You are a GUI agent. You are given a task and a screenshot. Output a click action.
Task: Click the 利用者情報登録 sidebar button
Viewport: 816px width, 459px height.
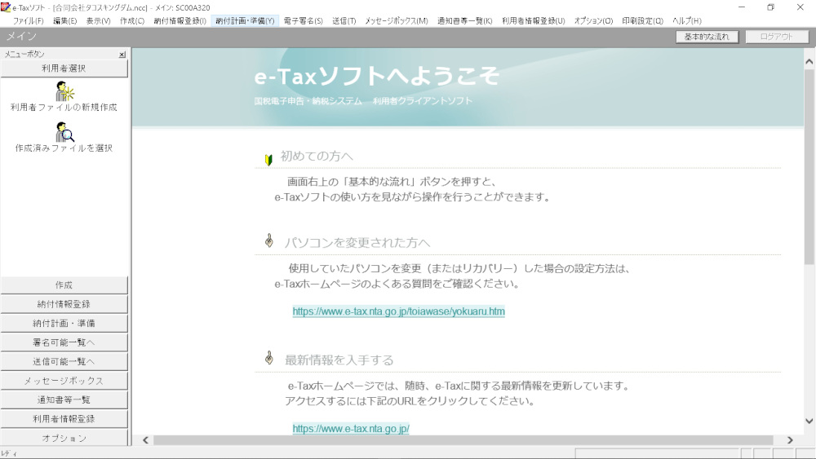[64, 419]
